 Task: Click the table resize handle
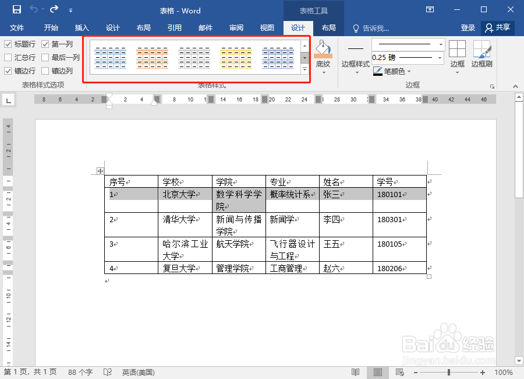pyautogui.click(x=429, y=276)
